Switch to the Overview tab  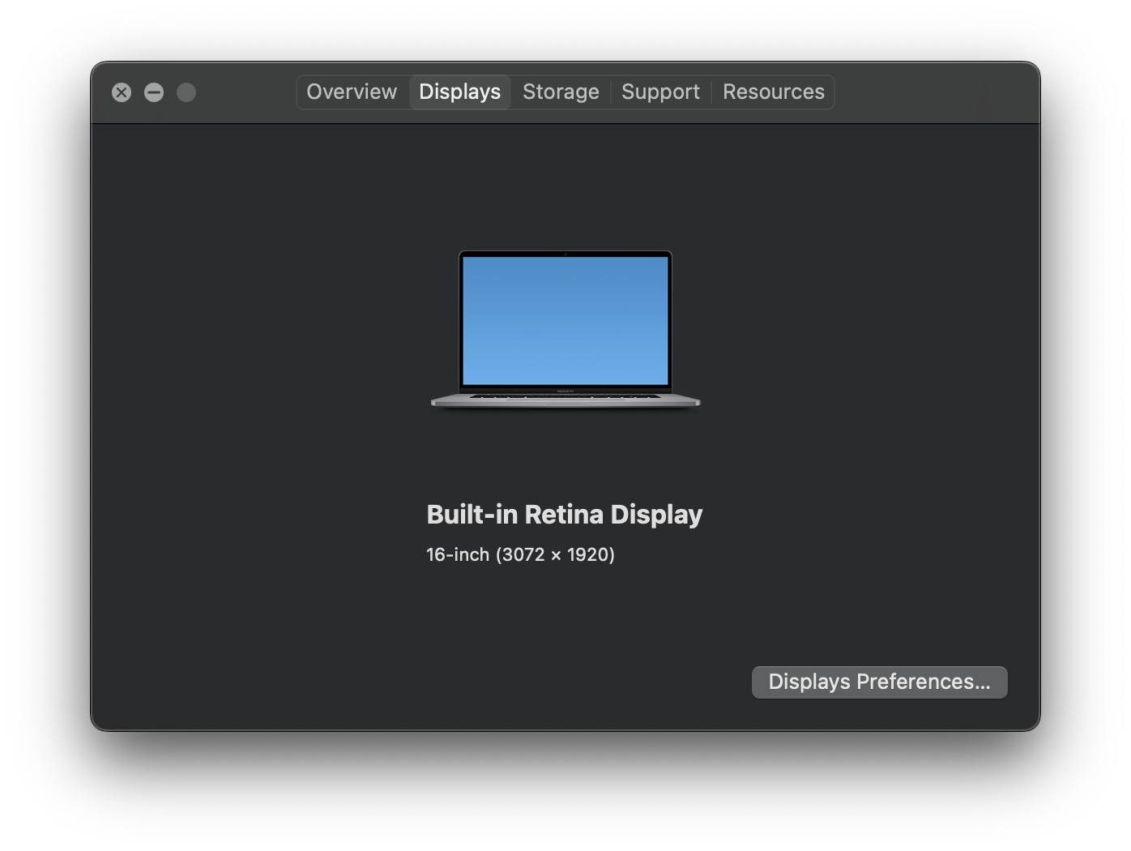pyautogui.click(x=352, y=92)
